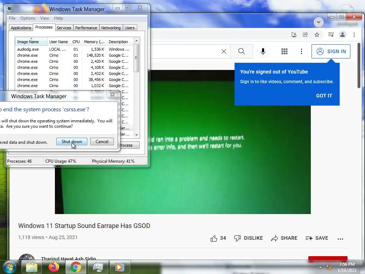
Task: Open the View menu in Task Manager
Action: click(x=45, y=18)
